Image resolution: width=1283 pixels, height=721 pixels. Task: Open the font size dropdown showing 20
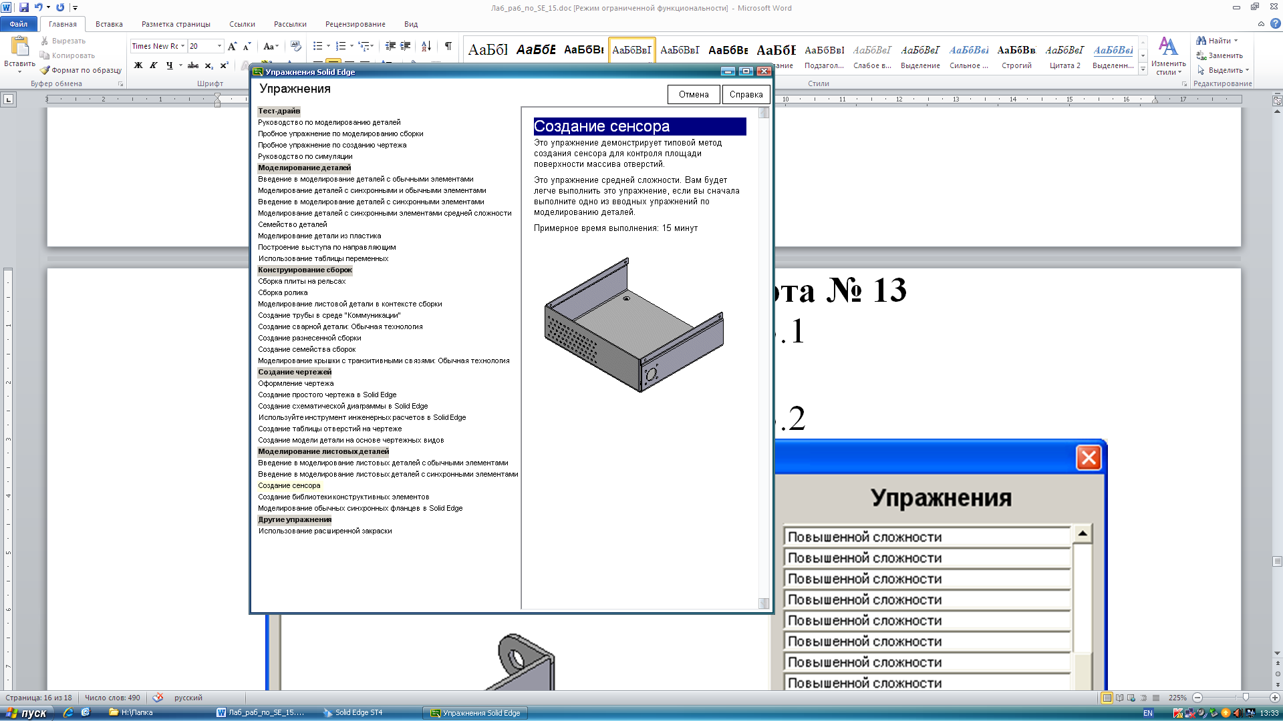tap(219, 46)
